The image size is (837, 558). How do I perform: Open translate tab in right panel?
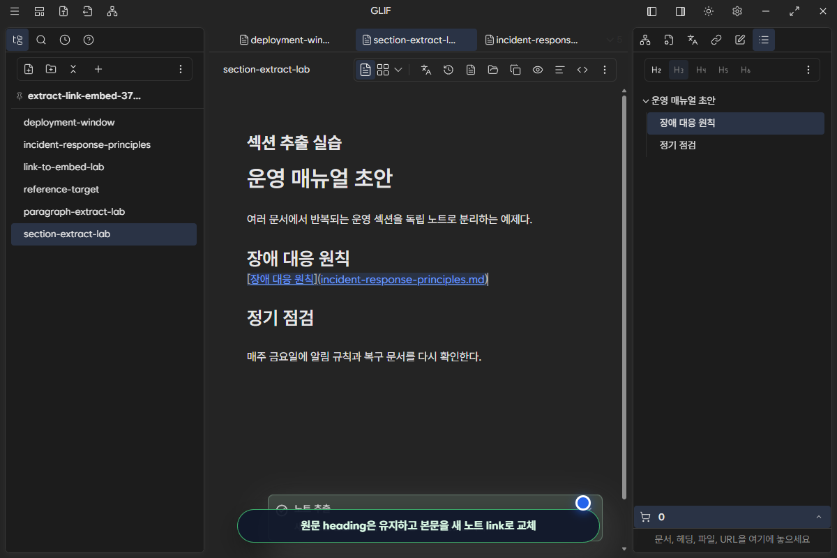point(693,40)
